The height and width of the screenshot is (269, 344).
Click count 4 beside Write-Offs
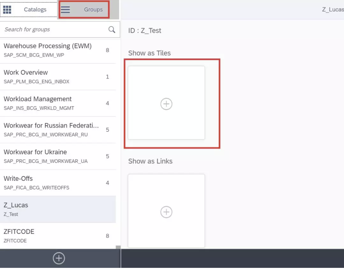coord(107,183)
